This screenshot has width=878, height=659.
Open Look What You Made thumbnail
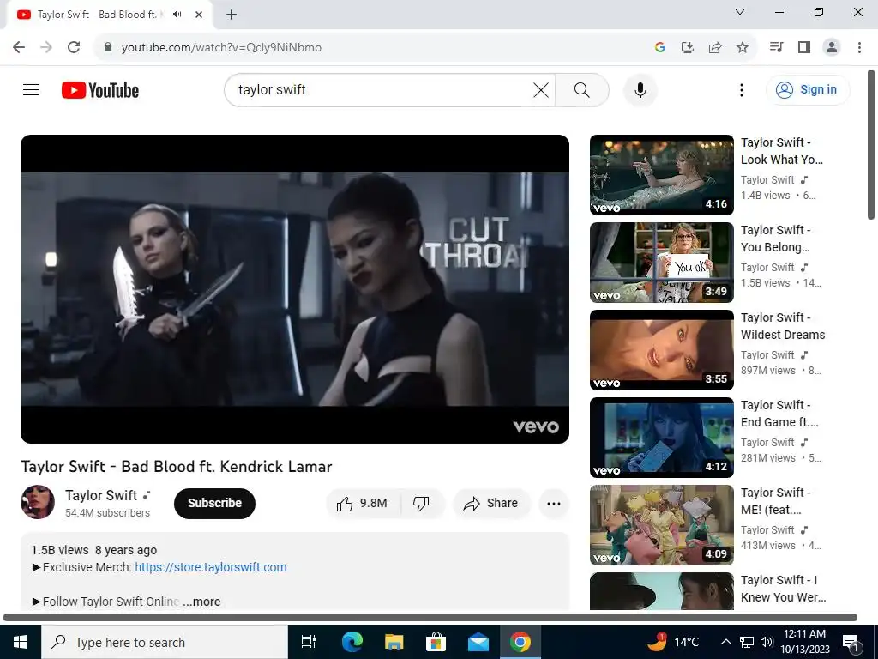(661, 175)
